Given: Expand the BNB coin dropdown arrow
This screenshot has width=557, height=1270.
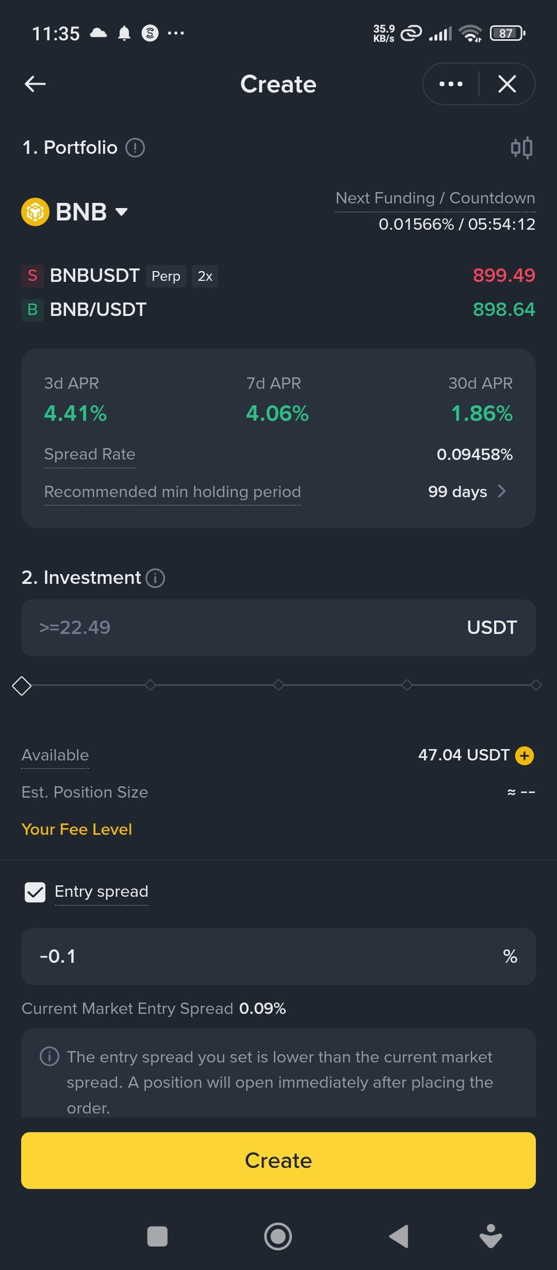Looking at the screenshot, I should point(122,212).
